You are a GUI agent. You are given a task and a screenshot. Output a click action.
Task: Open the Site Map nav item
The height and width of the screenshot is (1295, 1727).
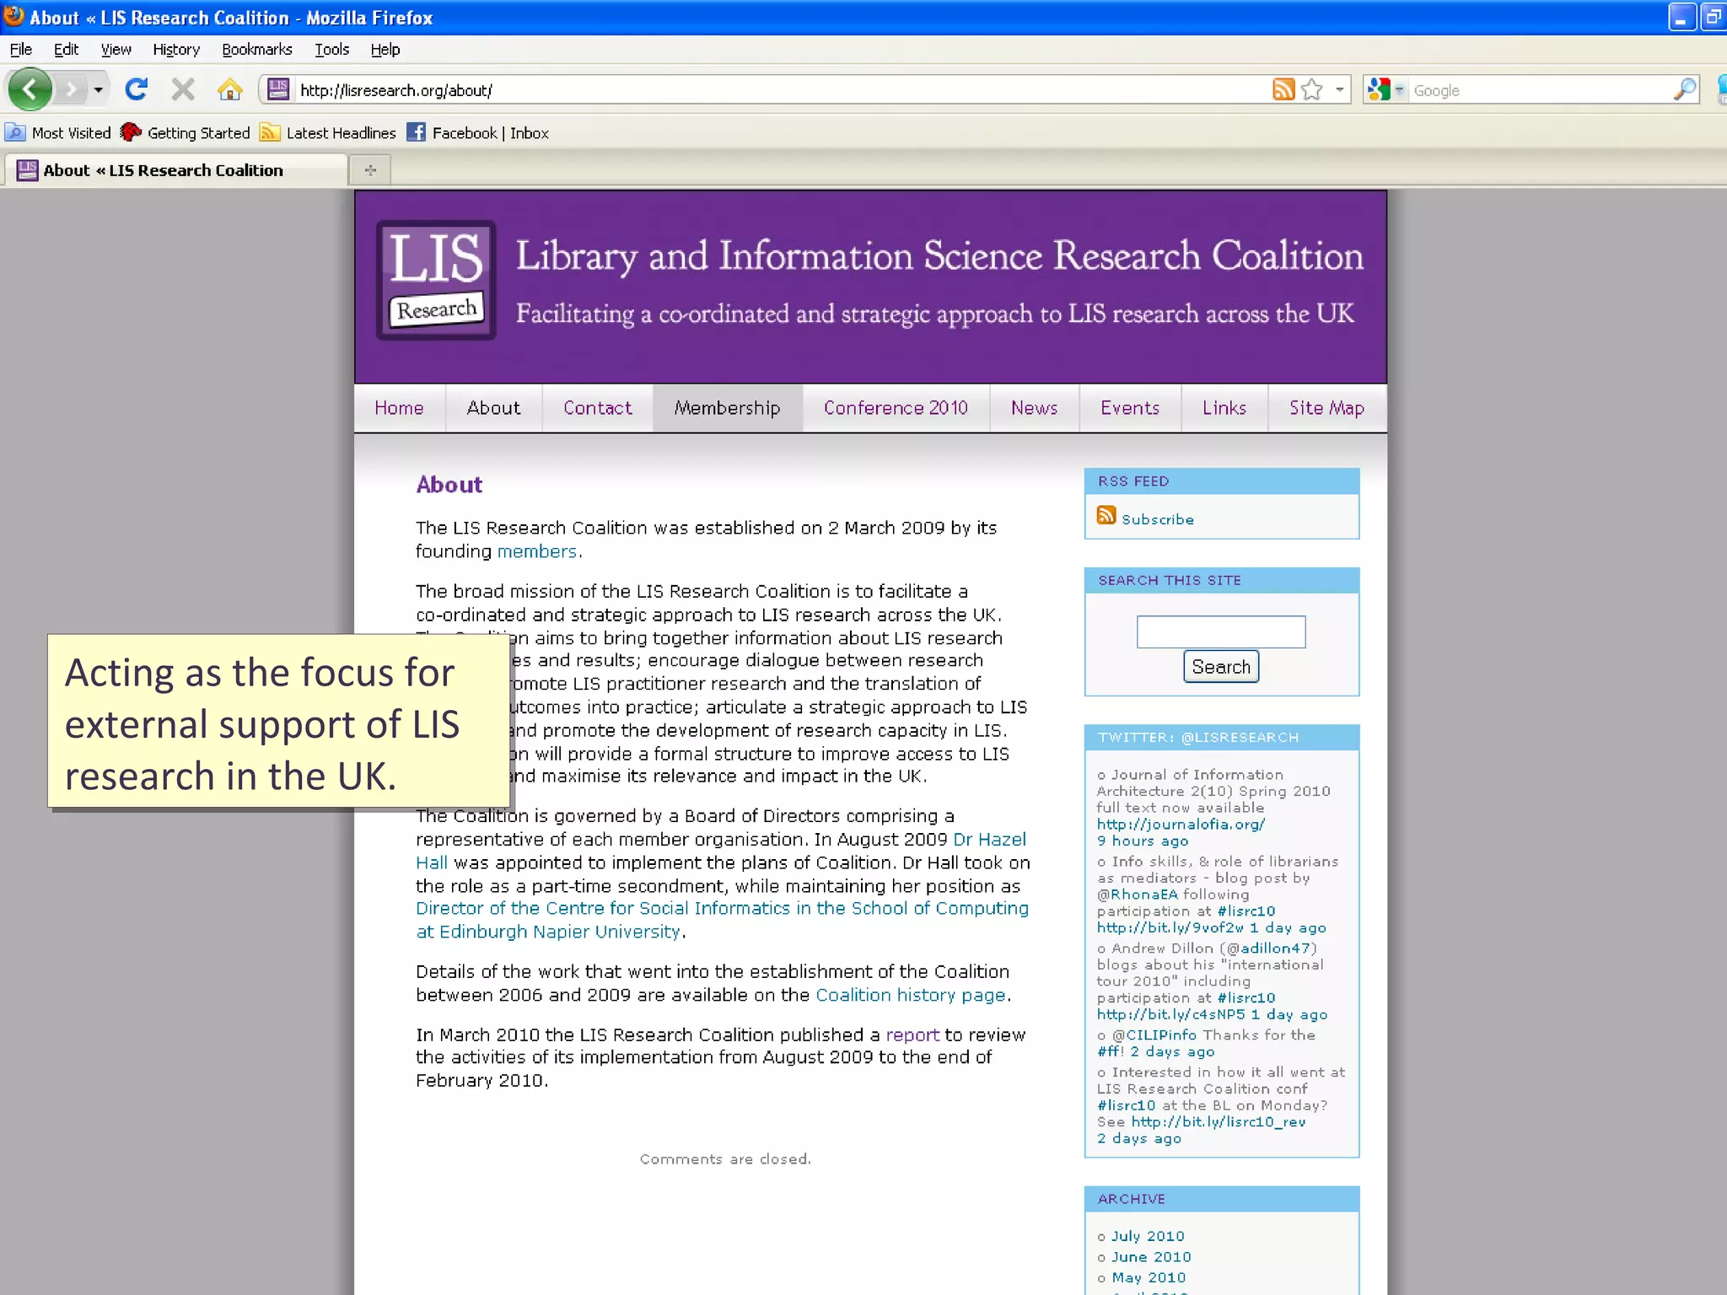tap(1326, 408)
